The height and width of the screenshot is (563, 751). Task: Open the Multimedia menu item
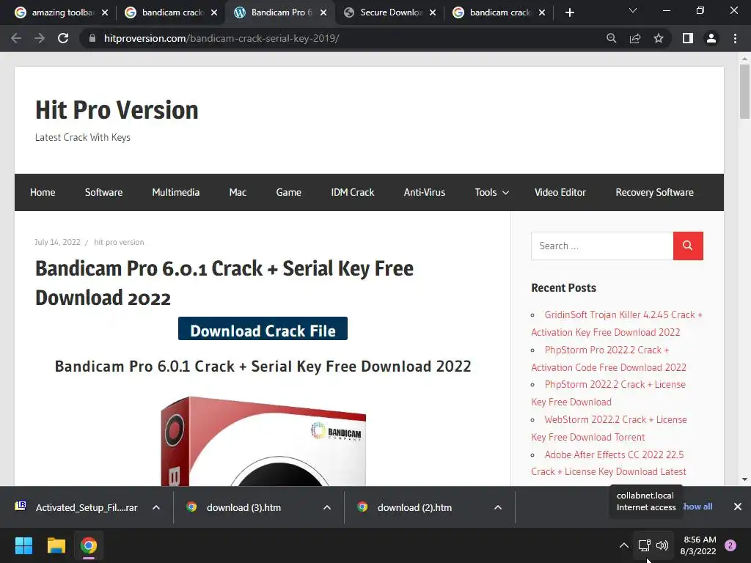coord(176,193)
